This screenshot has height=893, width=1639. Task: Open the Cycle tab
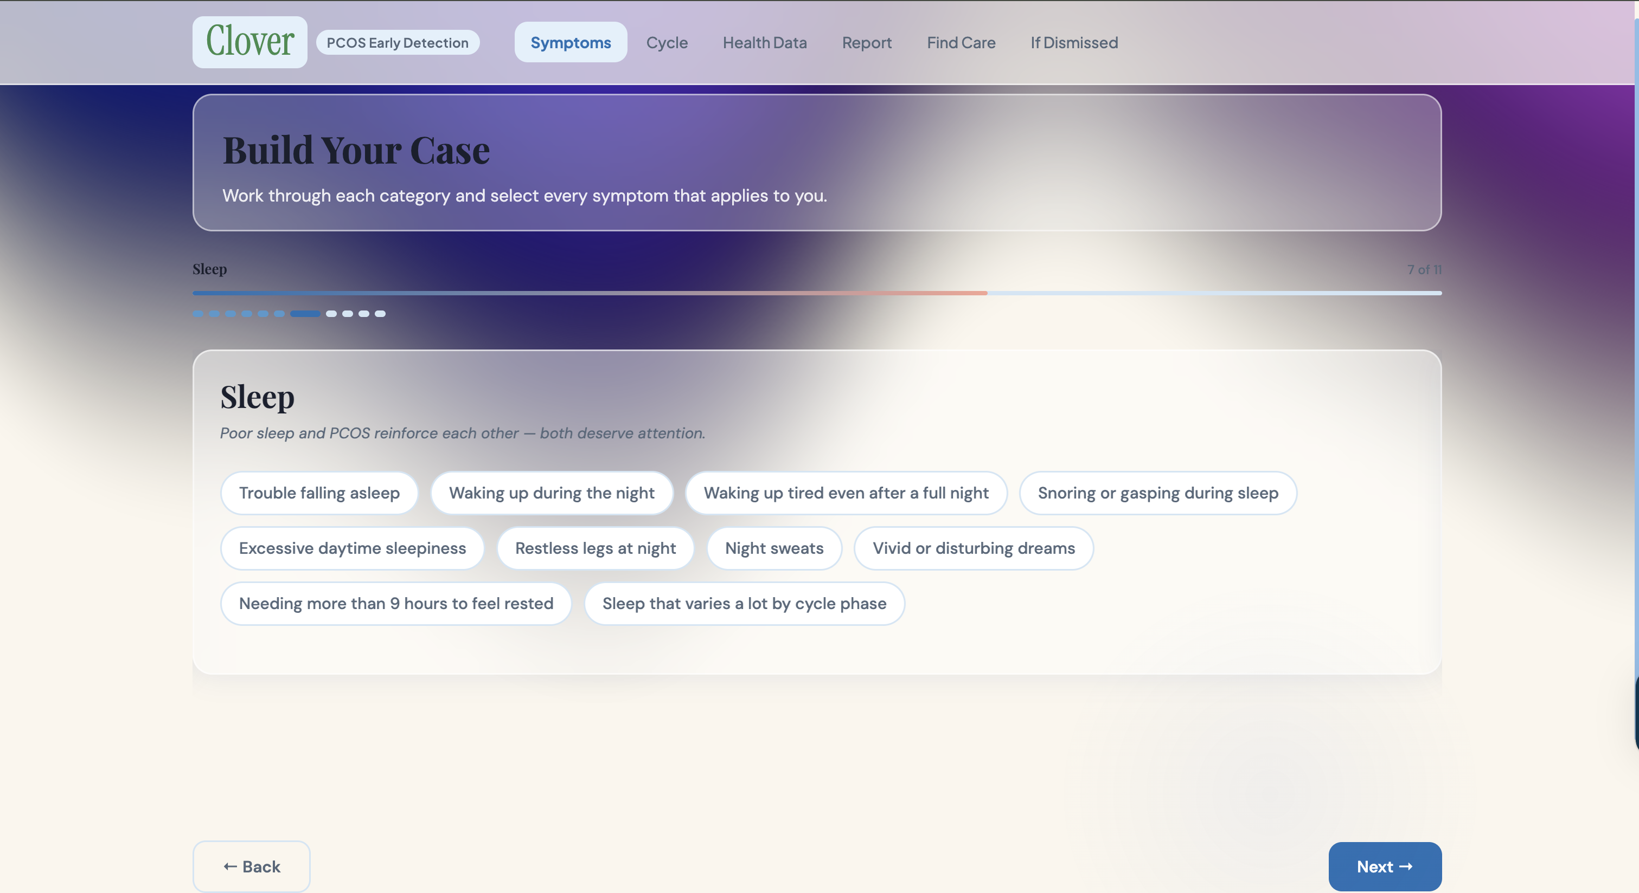click(666, 43)
